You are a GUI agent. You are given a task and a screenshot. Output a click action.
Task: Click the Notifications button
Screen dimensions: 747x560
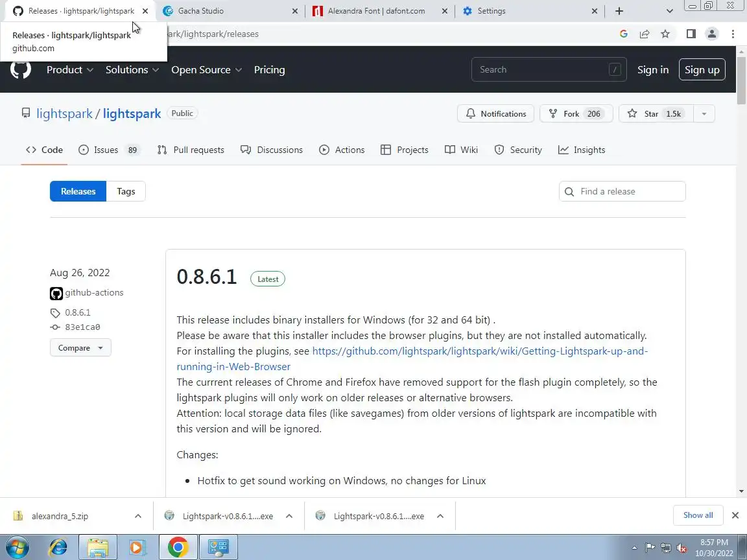pos(495,113)
